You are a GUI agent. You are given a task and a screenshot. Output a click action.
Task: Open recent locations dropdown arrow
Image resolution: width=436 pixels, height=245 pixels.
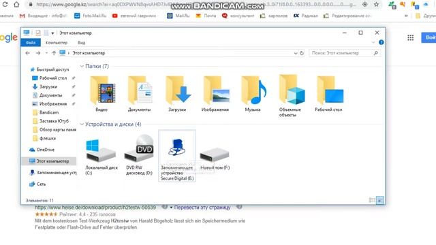click(x=46, y=53)
